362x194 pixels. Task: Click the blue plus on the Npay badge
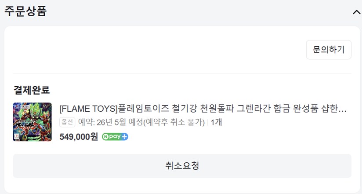[x=125, y=137]
